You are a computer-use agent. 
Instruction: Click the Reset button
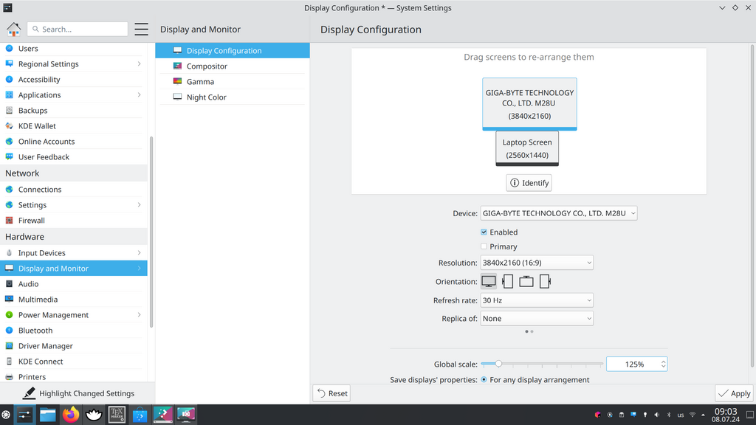pos(331,393)
